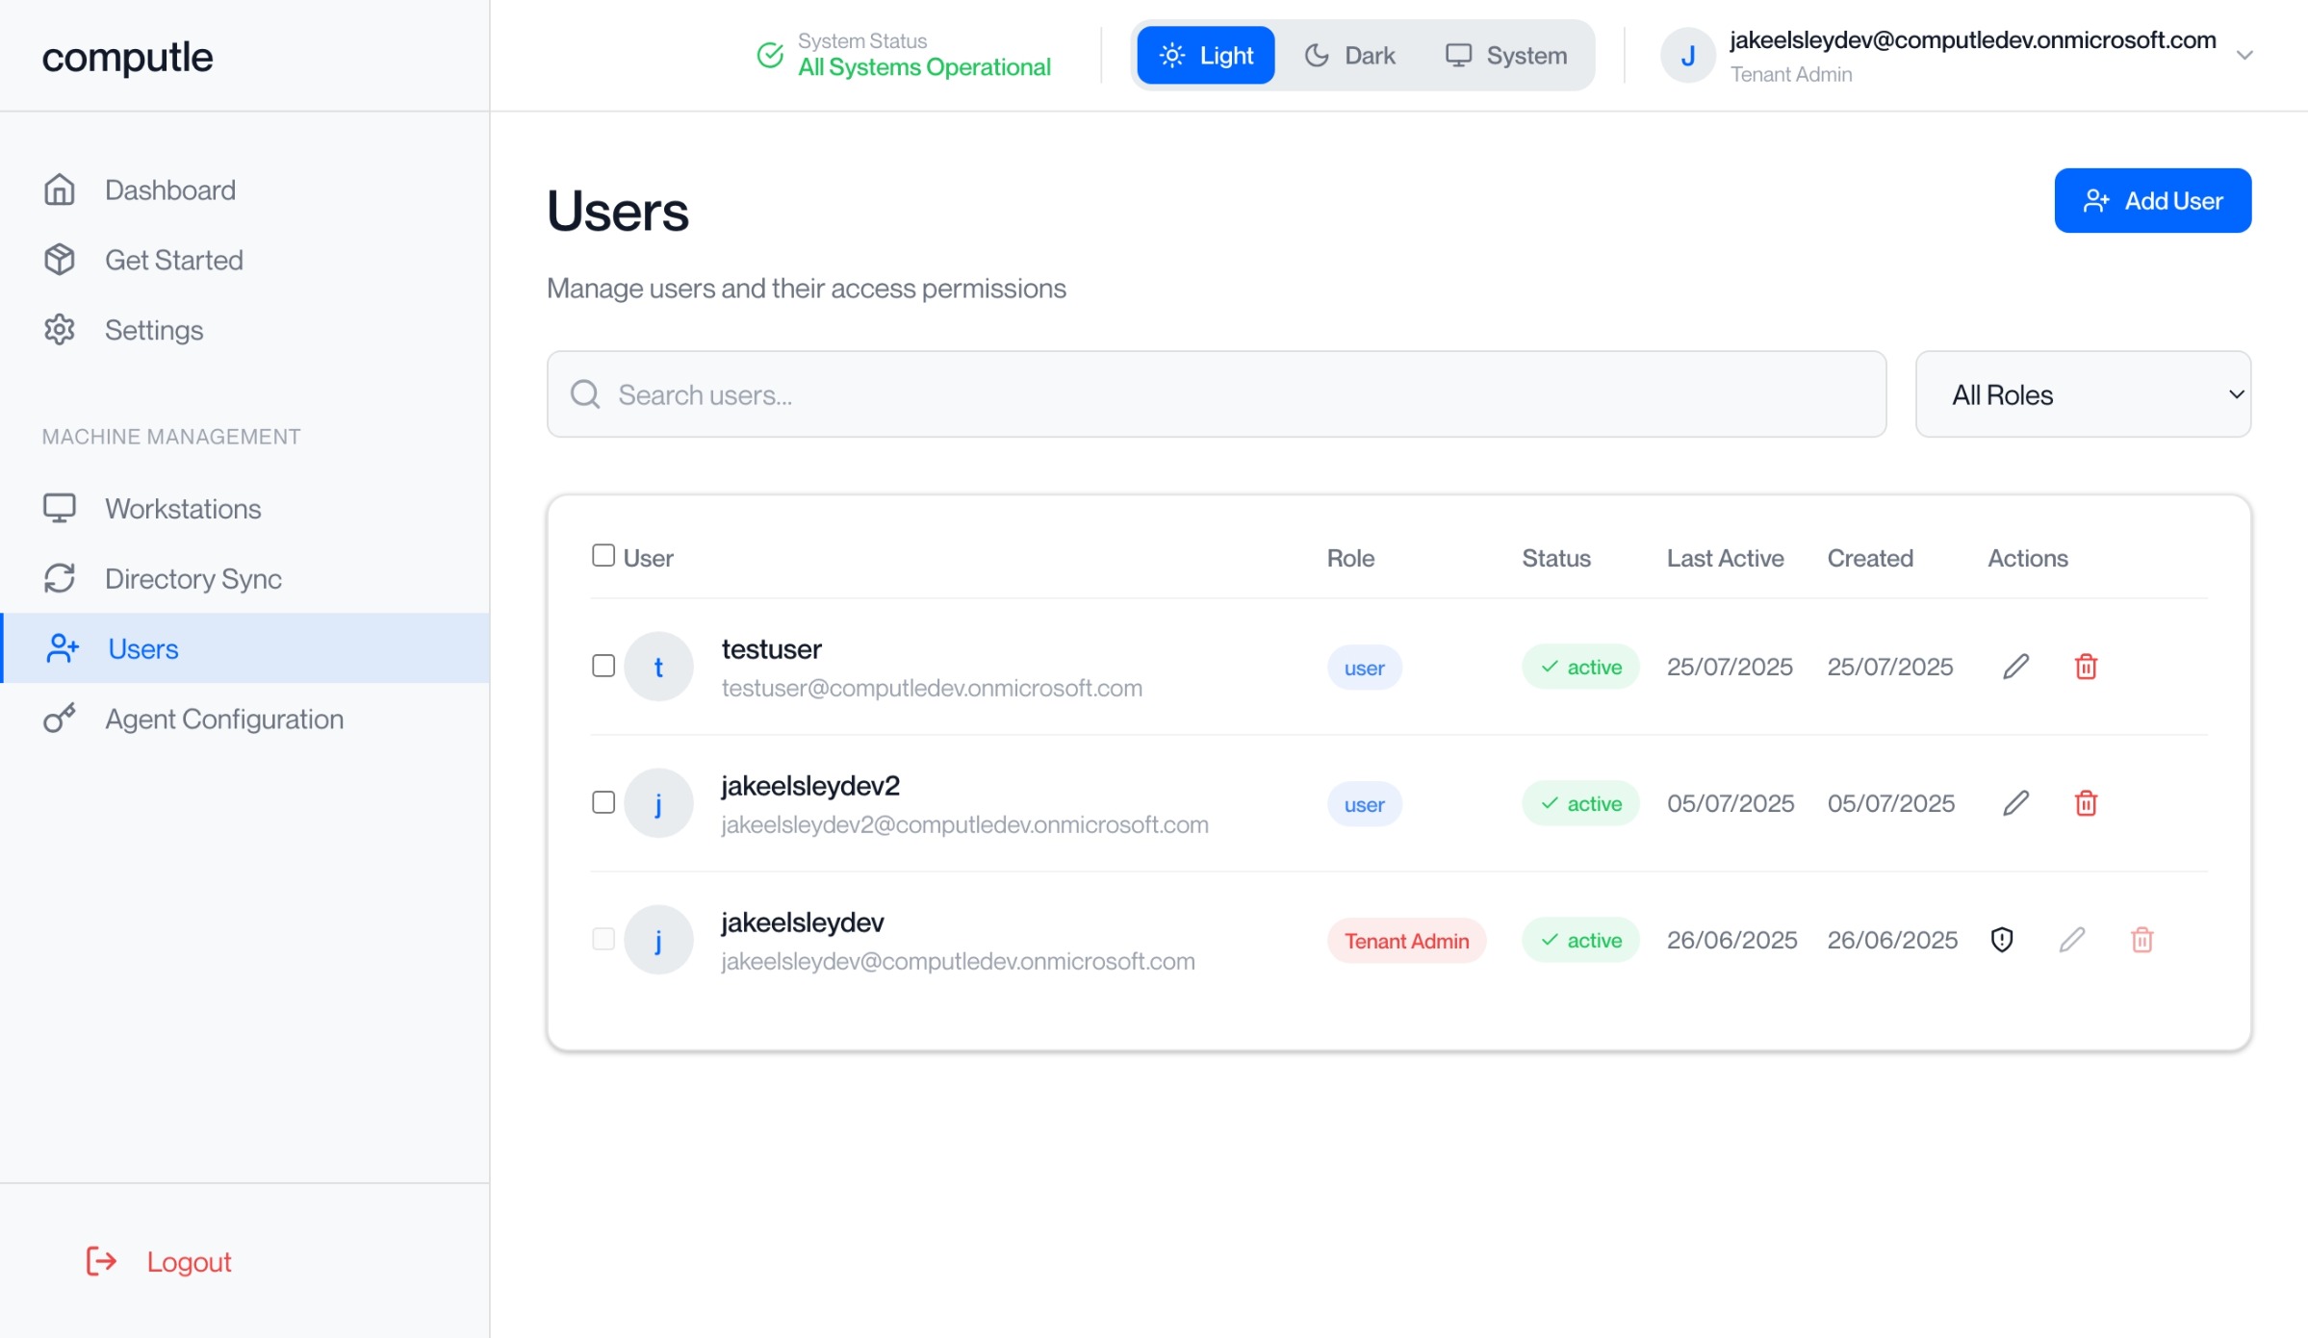Image resolution: width=2308 pixels, height=1338 pixels.
Task: Delete jakeelsleydev2 using the trash icon
Action: coord(2086,803)
